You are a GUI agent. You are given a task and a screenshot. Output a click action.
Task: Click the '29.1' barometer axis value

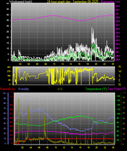118,48
